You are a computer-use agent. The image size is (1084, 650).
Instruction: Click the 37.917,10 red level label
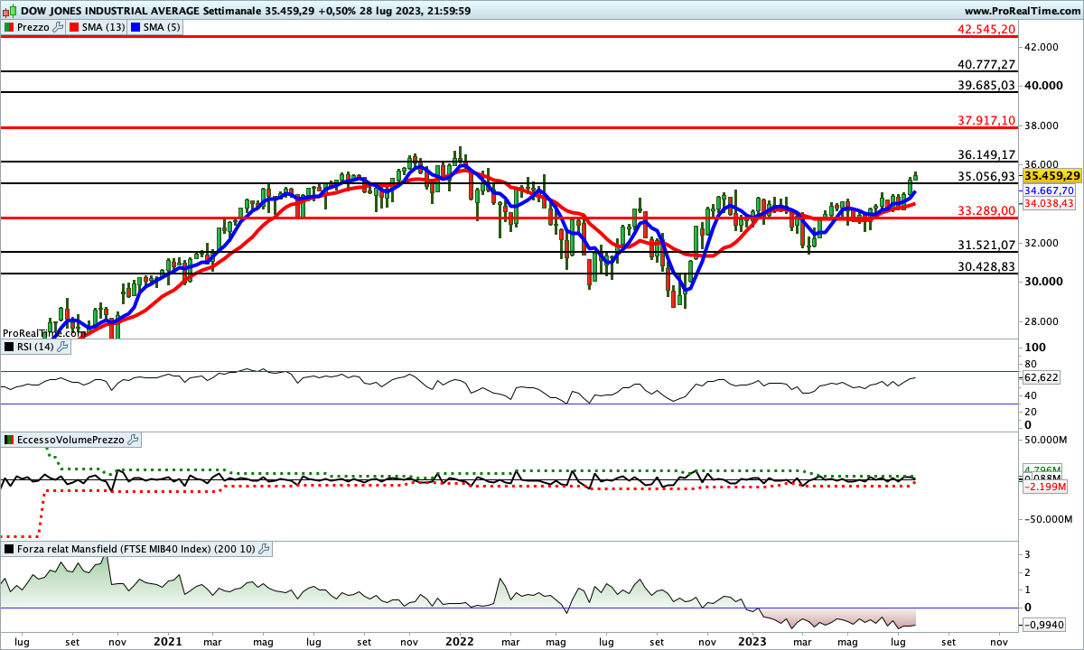coord(987,120)
